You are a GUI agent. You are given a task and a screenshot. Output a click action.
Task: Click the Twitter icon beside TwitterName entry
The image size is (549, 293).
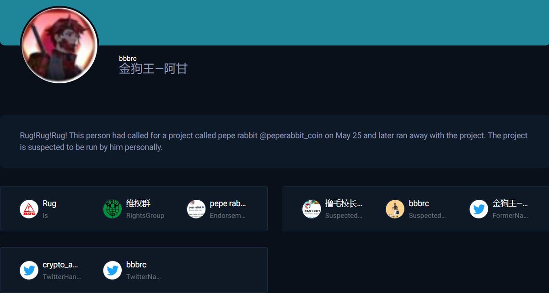pos(112,270)
